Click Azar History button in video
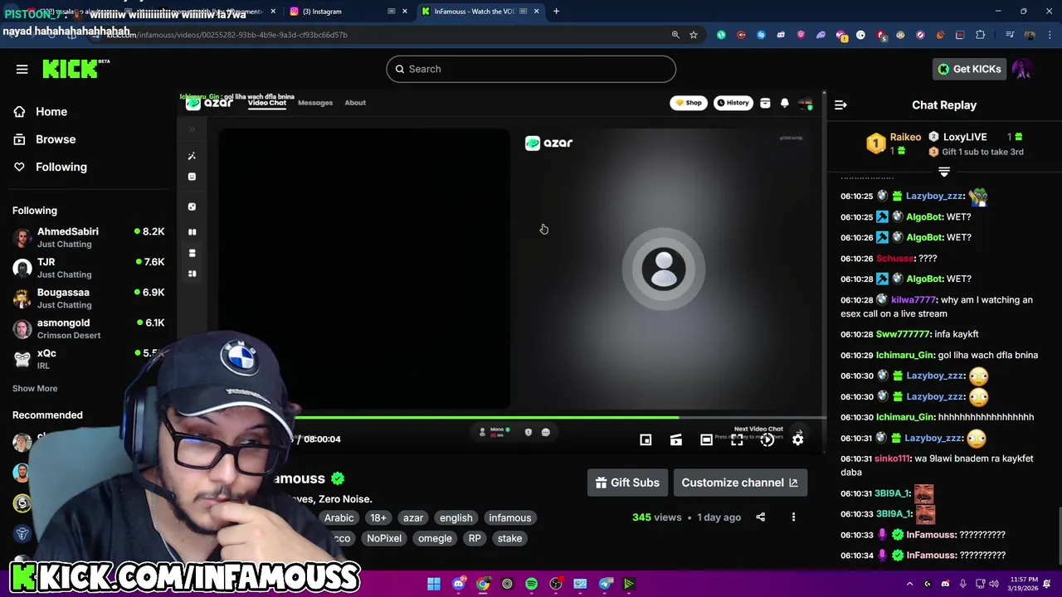Image resolution: width=1062 pixels, height=597 pixels. [x=733, y=103]
